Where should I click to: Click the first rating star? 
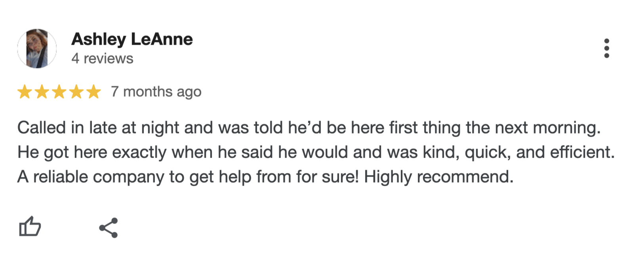pos(25,92)
